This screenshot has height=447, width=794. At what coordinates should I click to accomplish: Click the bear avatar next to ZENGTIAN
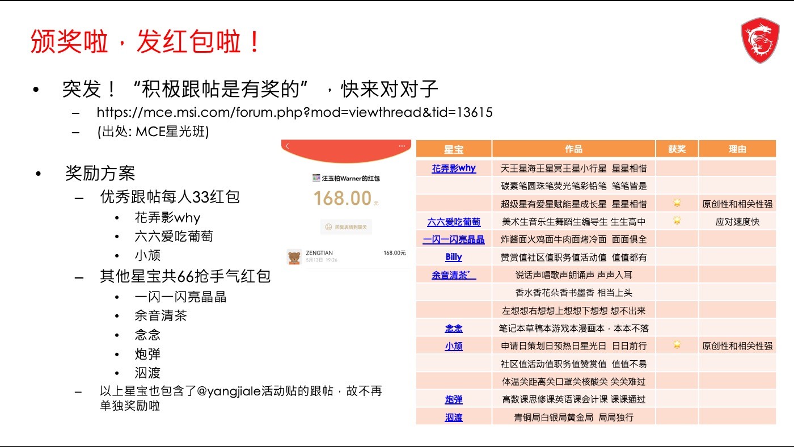click(x=294, y=257)
